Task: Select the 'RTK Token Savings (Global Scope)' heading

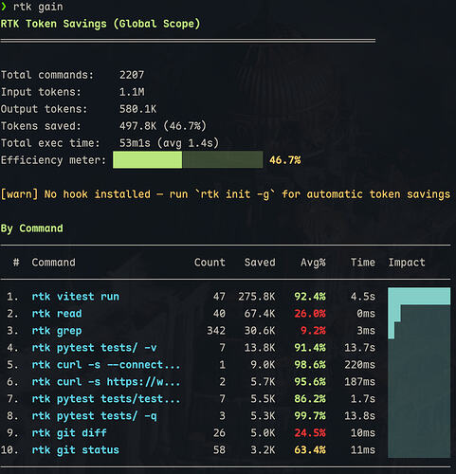Action: pyautogui.click(x=100, y=24)
